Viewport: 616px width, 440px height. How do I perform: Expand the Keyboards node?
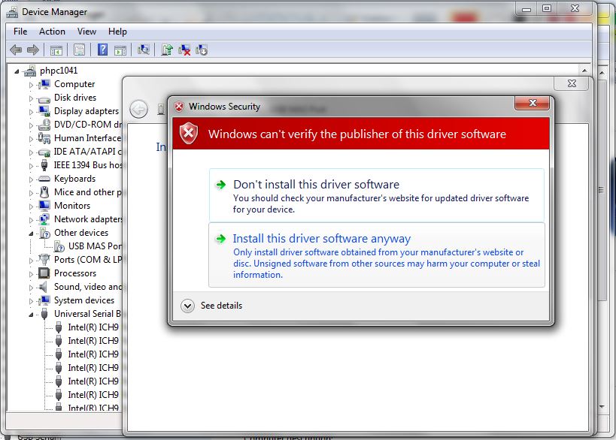click(x=31, y=179)
